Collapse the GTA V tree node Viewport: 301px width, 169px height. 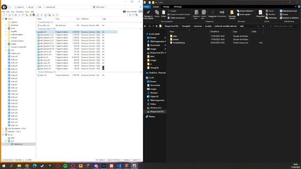point(3,19)
